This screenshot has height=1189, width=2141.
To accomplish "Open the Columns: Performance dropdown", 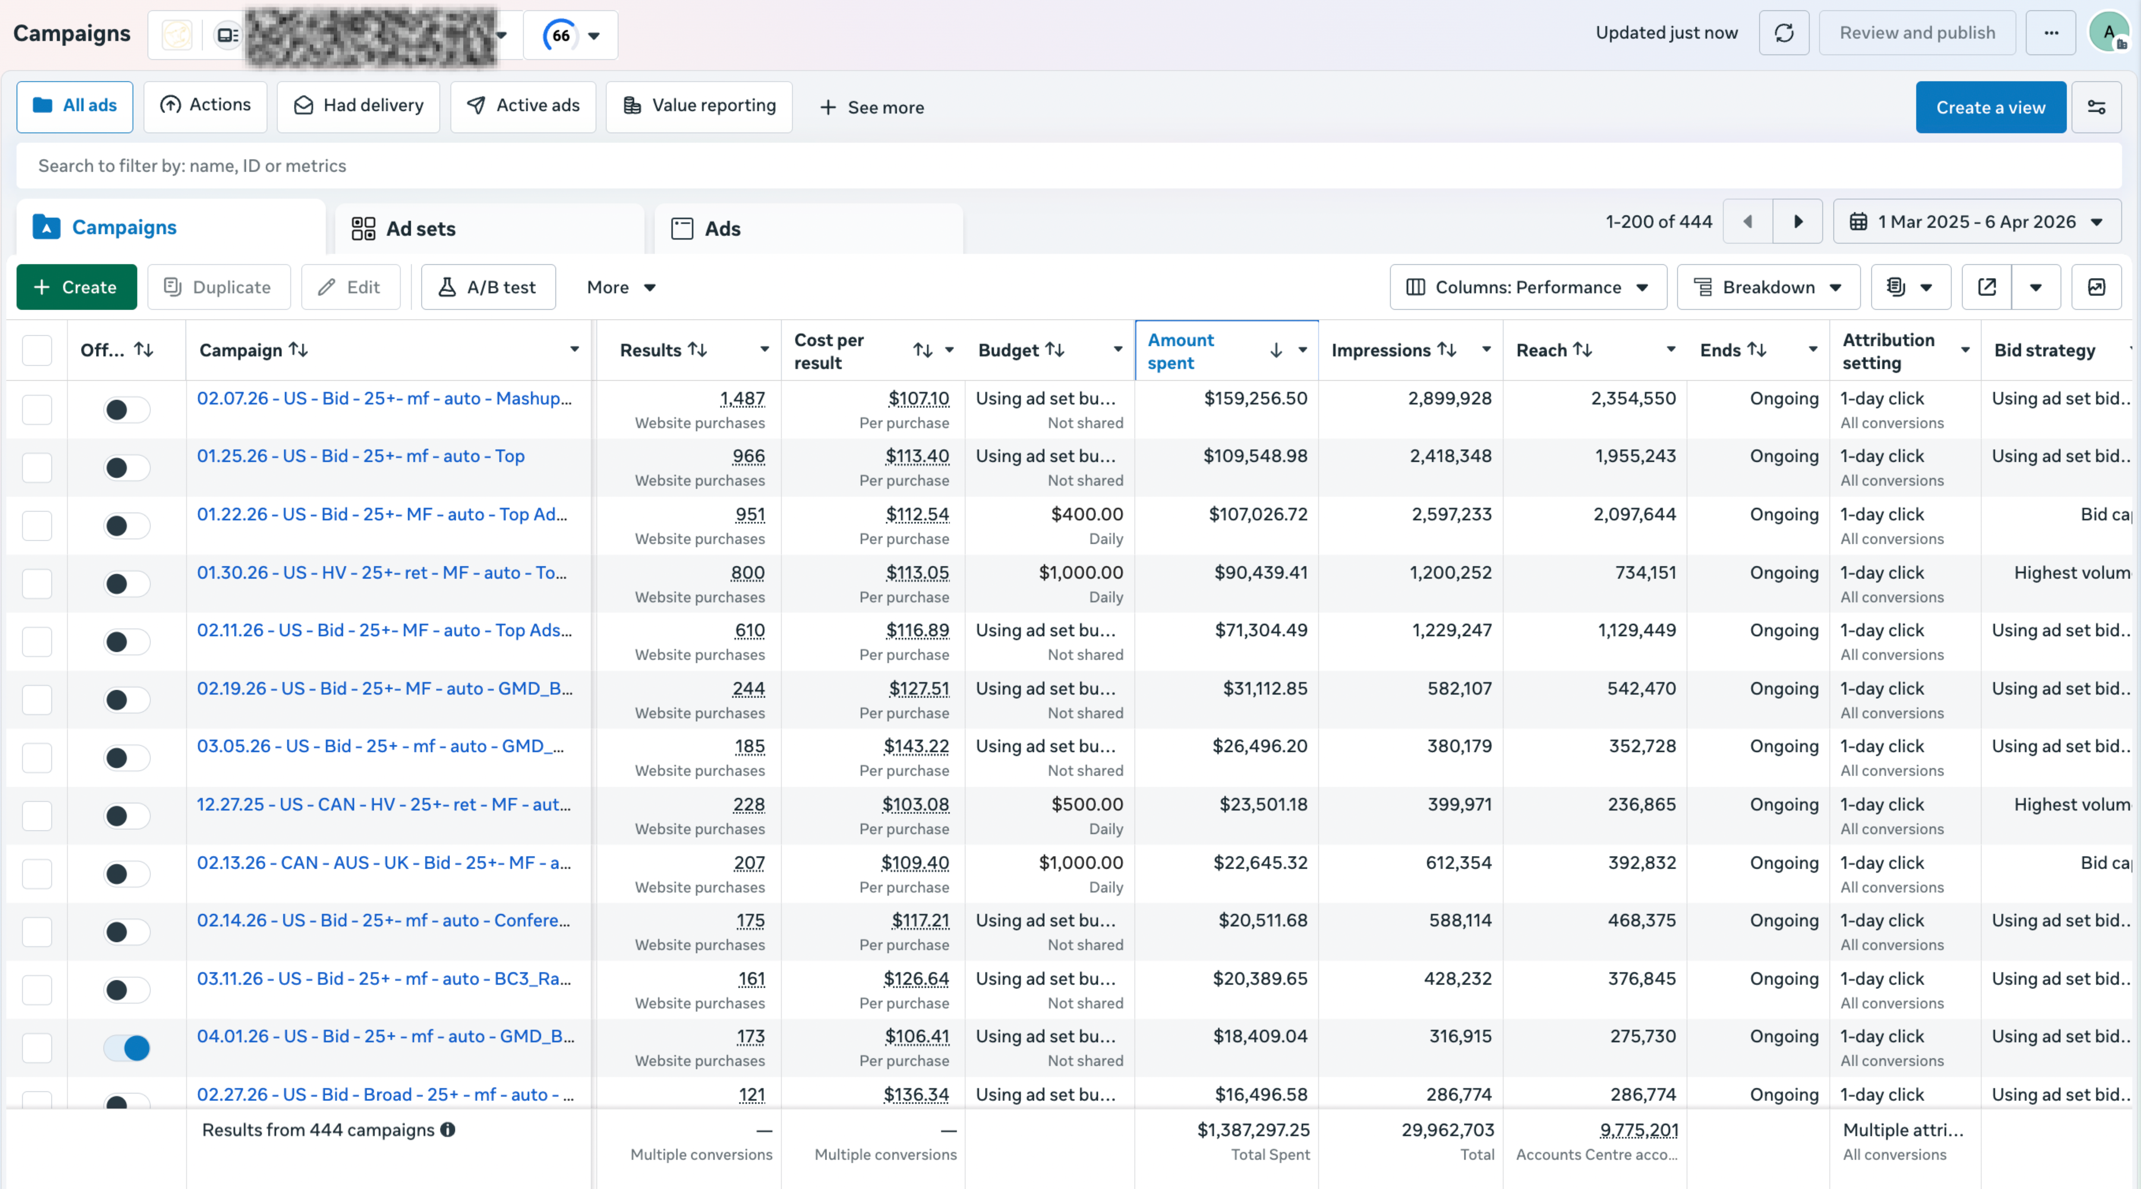I will [x=1527, y=287].
